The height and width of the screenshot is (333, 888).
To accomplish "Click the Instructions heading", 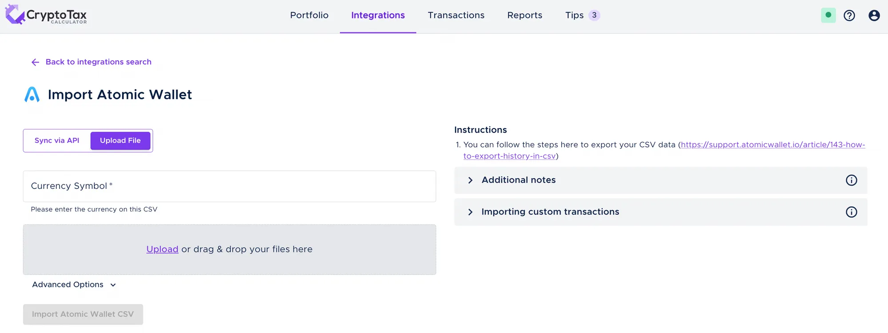I will [480, 130].
